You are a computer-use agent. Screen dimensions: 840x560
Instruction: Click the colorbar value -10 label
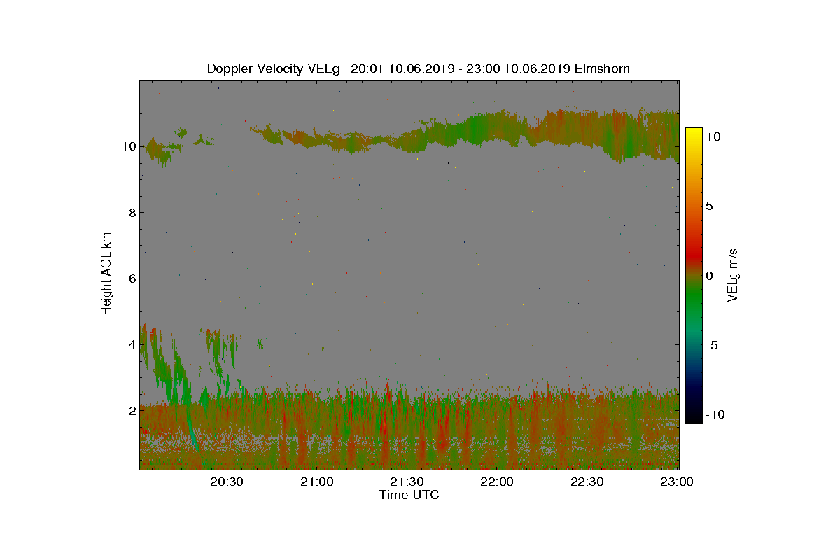714,414
